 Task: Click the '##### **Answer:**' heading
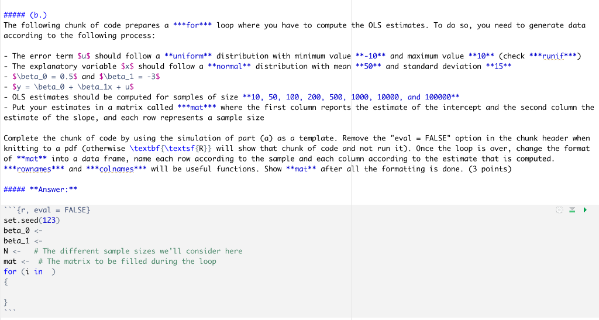point(40,190)
